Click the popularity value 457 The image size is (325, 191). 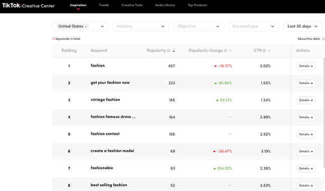172,66
